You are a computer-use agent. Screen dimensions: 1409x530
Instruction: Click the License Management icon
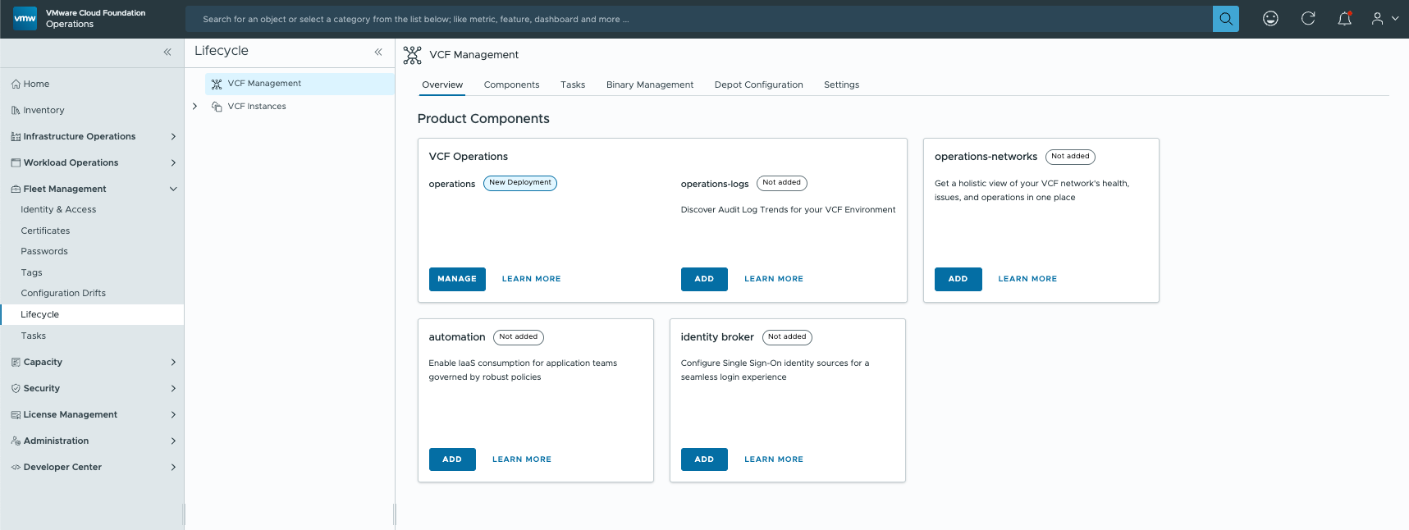point(16,414)
